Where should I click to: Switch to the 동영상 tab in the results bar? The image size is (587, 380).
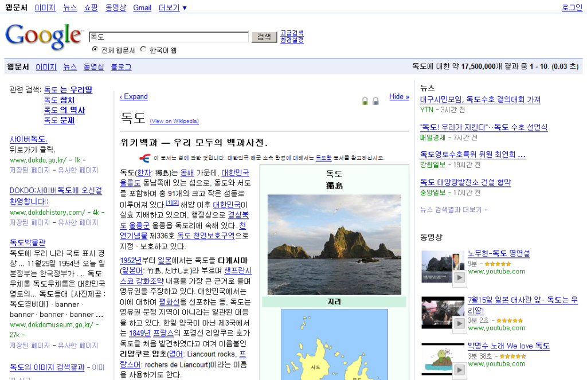point(93,67)
